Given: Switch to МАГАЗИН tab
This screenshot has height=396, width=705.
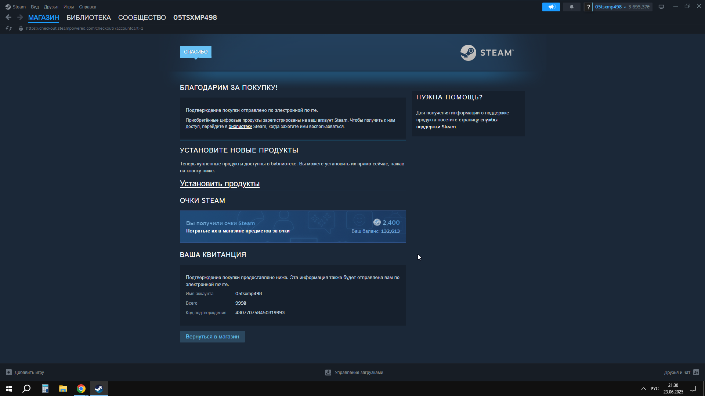Looking at the screenshot, I should [44, 18].
